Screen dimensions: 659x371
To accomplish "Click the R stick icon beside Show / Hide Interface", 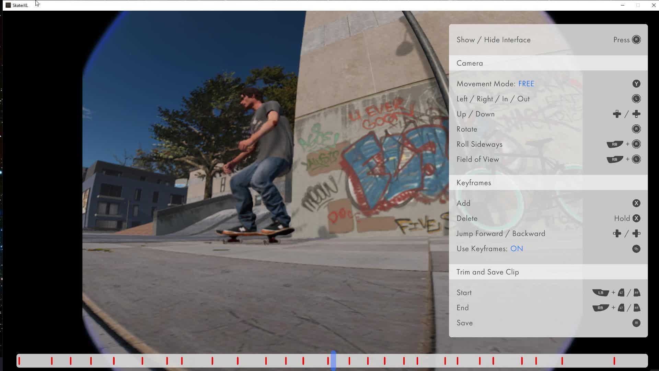I will point(636,40).
